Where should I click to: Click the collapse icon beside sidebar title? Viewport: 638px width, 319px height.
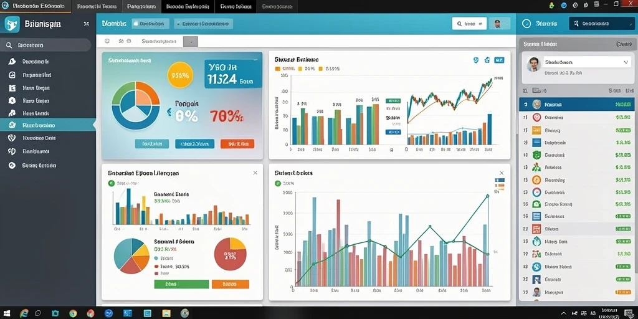[86, 24]
